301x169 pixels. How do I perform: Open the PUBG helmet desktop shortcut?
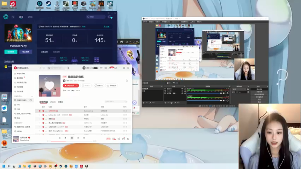click(84, 5)
